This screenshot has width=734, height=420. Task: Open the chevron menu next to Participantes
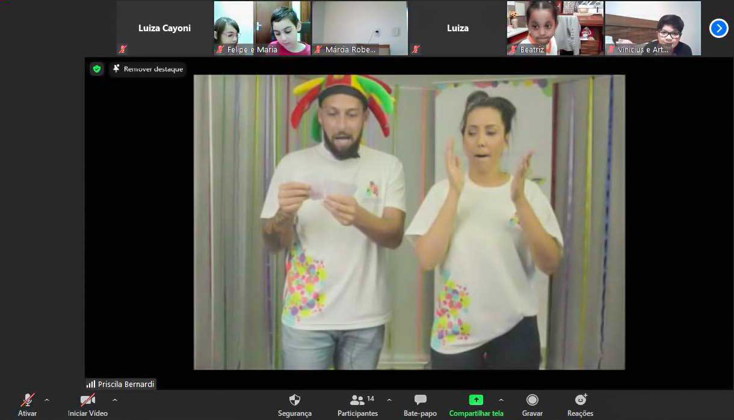coord(389,400)
